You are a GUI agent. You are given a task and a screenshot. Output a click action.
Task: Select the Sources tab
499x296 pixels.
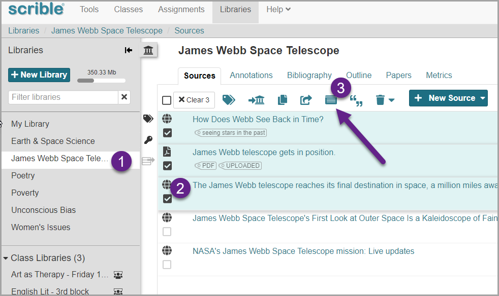coord(200,76)
